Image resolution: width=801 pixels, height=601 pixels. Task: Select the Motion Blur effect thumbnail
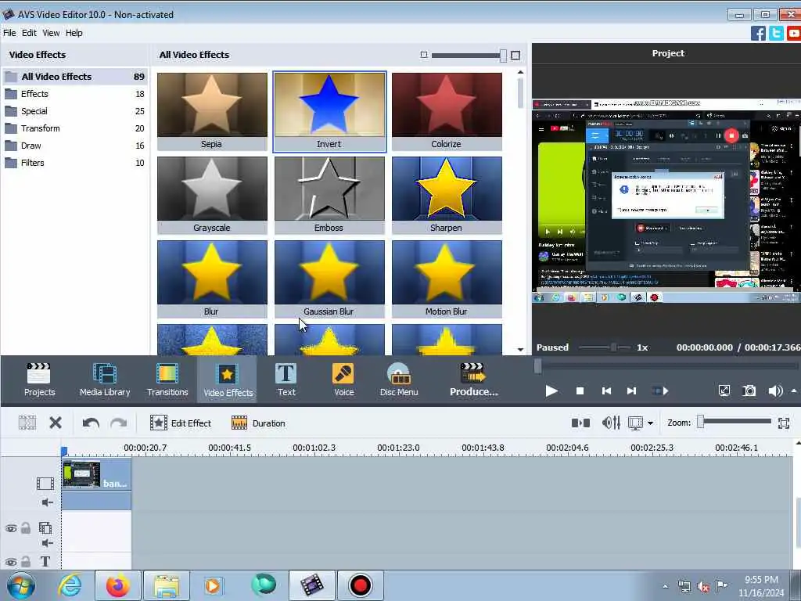coord(447,279)
